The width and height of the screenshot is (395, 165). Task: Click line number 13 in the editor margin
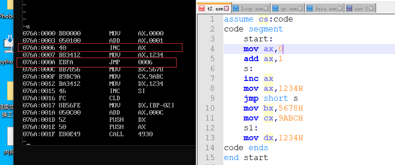pyautogui.click(x=210, y=138)
